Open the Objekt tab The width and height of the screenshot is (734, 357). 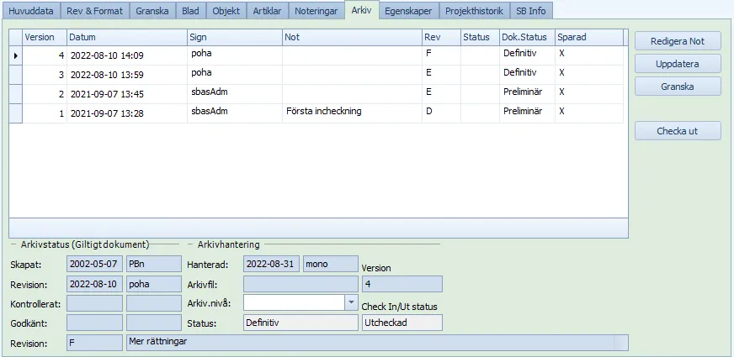[226, 11]
